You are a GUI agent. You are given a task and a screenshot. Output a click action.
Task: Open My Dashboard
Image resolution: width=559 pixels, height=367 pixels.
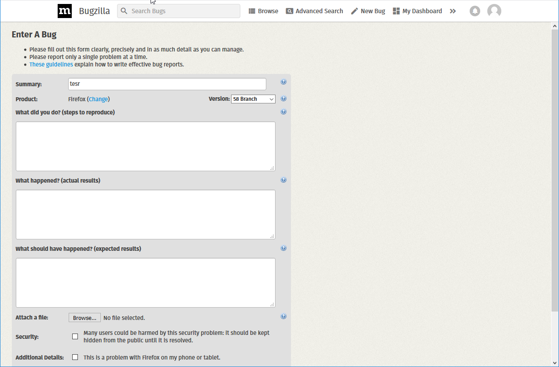click(417, 11)
